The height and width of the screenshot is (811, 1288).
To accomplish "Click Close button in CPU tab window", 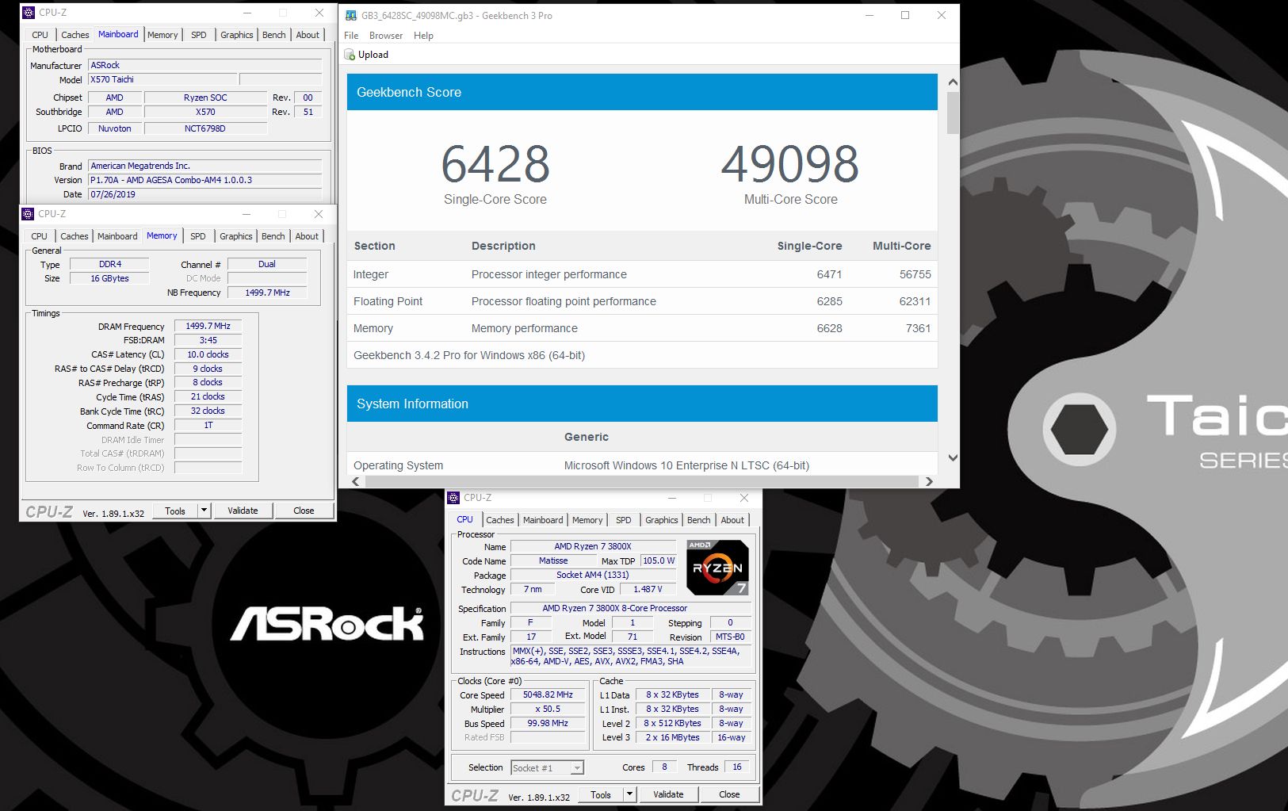I will click(x=729, y=795).
